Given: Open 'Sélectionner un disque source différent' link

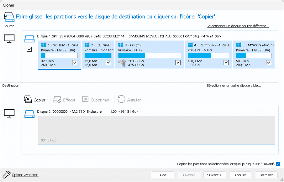Looking at the screenshot, I should tap(238, 26).
